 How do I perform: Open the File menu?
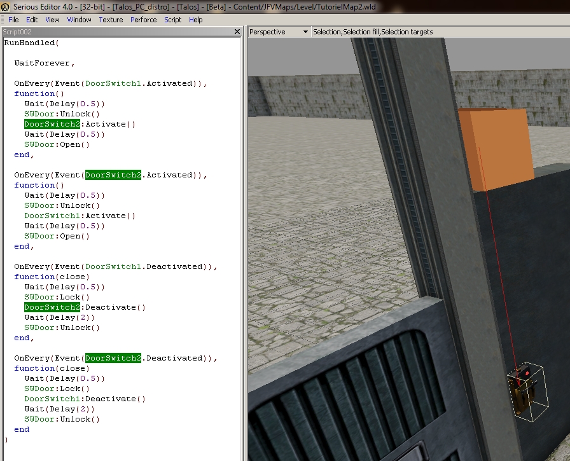point(13,20)
